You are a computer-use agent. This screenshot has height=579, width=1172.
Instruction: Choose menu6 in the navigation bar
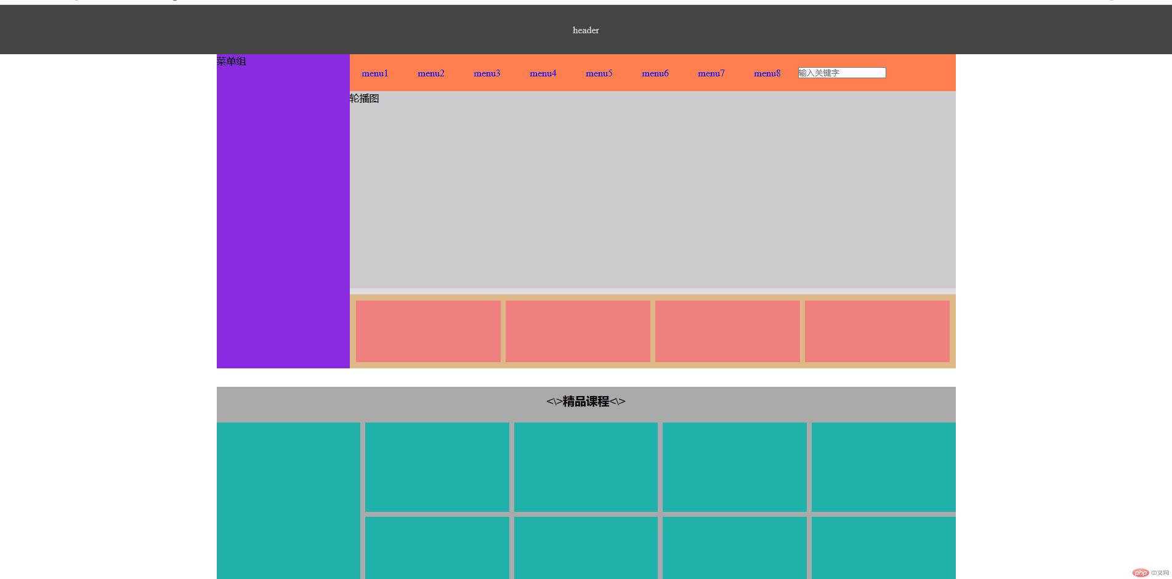coord(655,73)
